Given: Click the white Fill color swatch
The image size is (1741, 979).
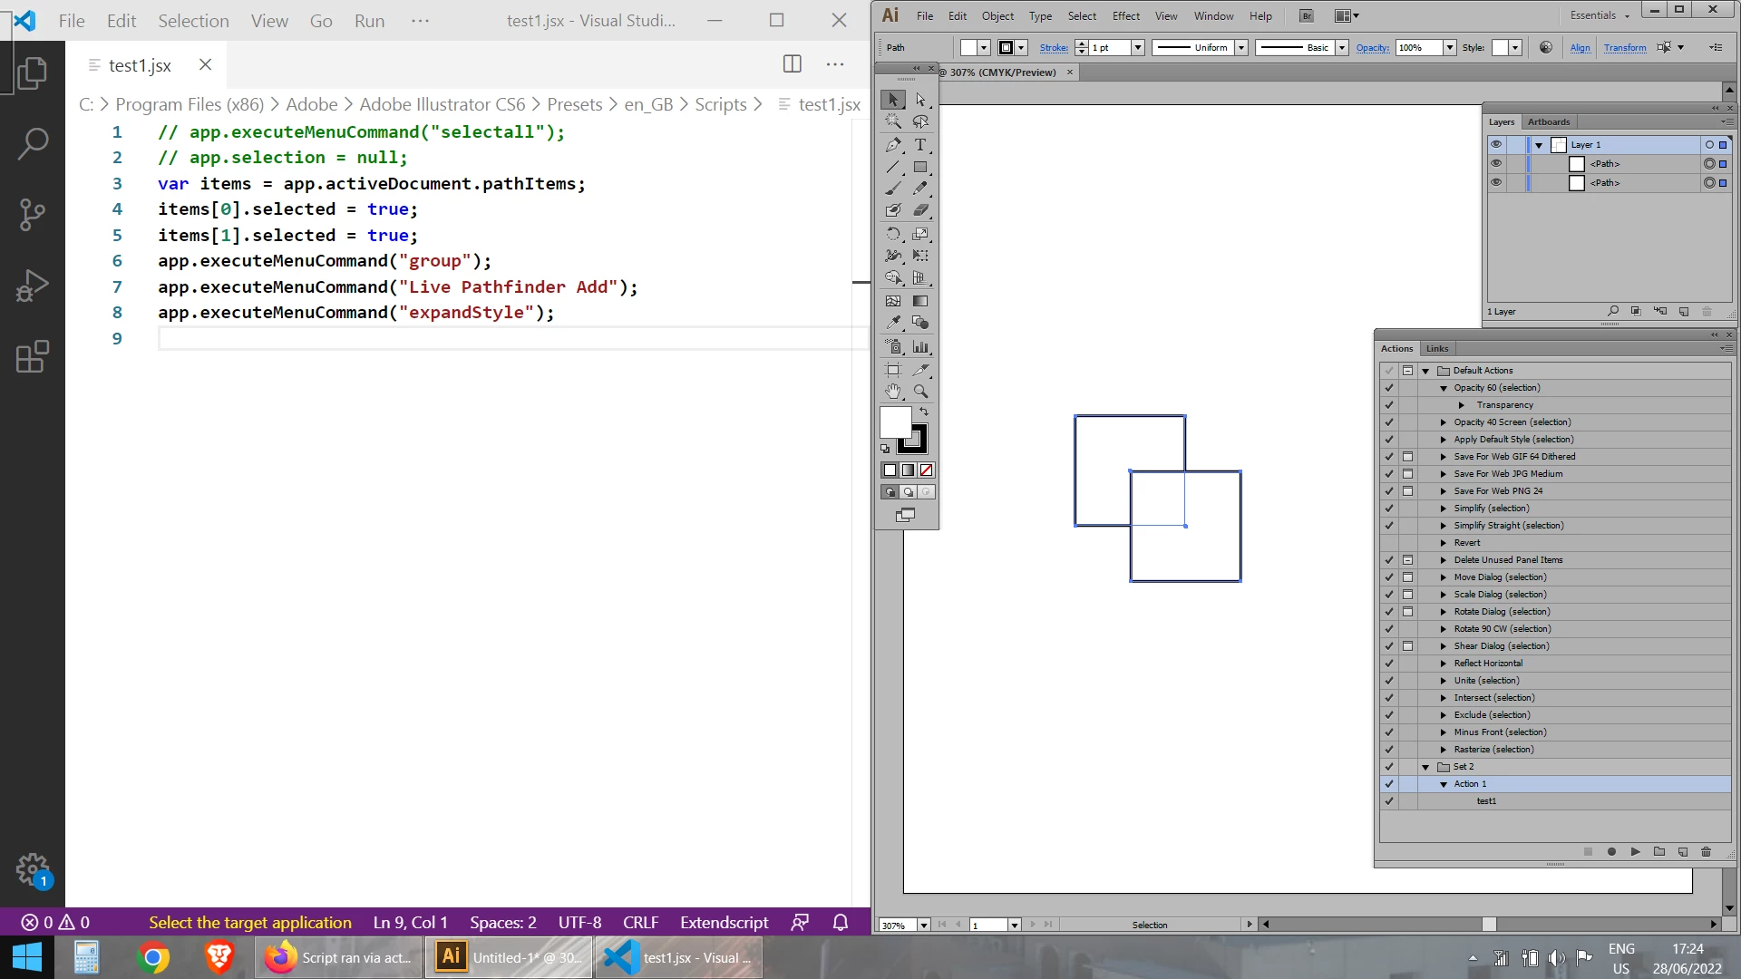Looking at the screenshot, I should [x=895, y=422].
